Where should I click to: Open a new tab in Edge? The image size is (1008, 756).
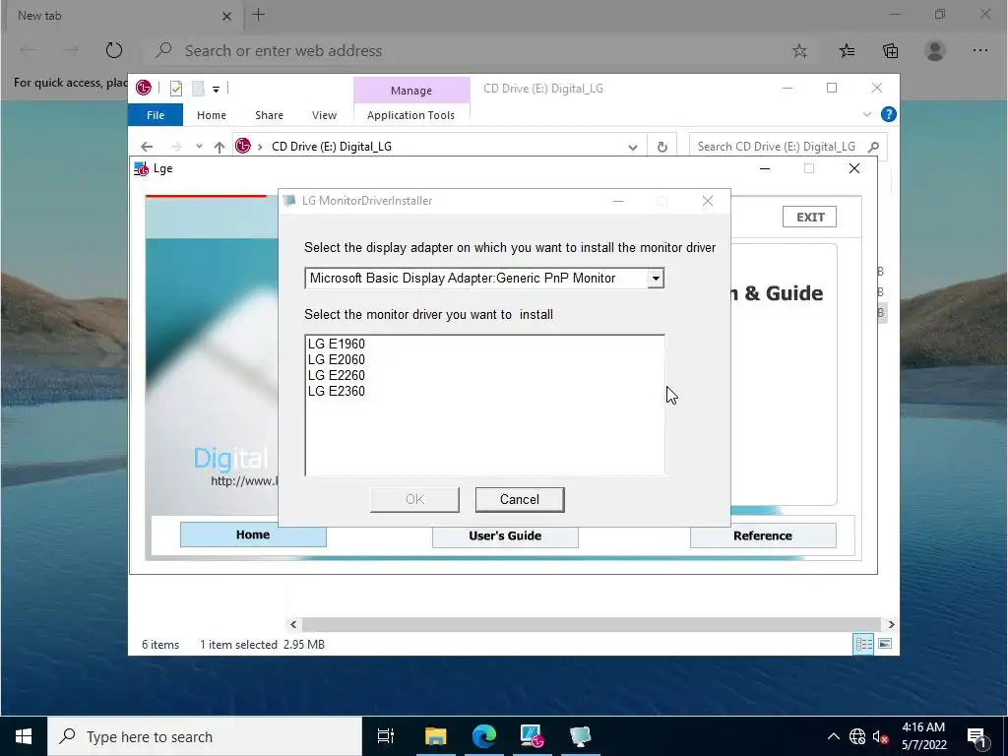click(x=259, y=15)
